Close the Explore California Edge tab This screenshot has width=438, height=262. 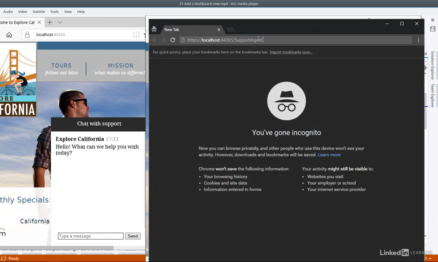(x=39, y=22)
